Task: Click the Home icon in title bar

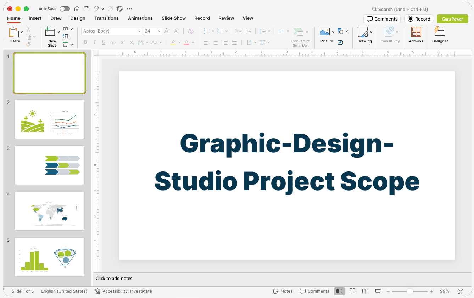Action: click(77, 9)
